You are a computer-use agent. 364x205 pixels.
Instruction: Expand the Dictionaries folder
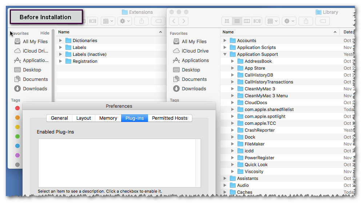tap(61, 41)
